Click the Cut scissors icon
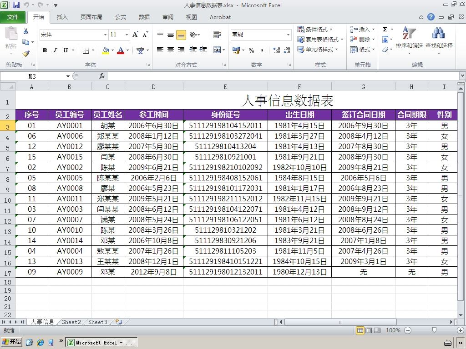Screen dimensions: 466x349 [x=26, y=31]
